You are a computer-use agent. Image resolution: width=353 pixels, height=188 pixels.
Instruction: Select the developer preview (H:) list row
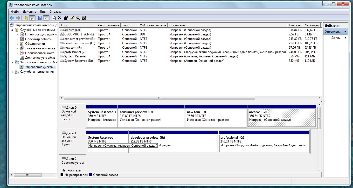[x=190, y=43]
